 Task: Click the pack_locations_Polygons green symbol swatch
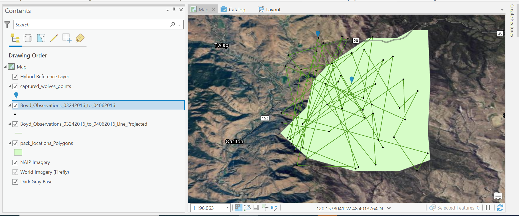18,152
